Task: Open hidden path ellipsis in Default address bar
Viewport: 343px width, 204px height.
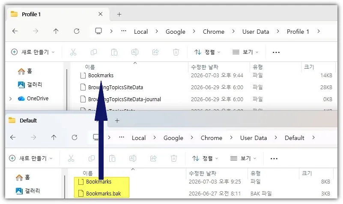Action: (122, 137)
